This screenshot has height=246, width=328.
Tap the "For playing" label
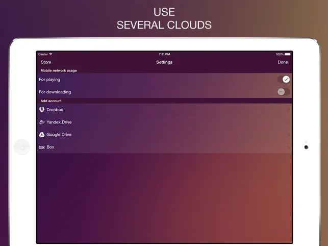(x=49, y=80)
